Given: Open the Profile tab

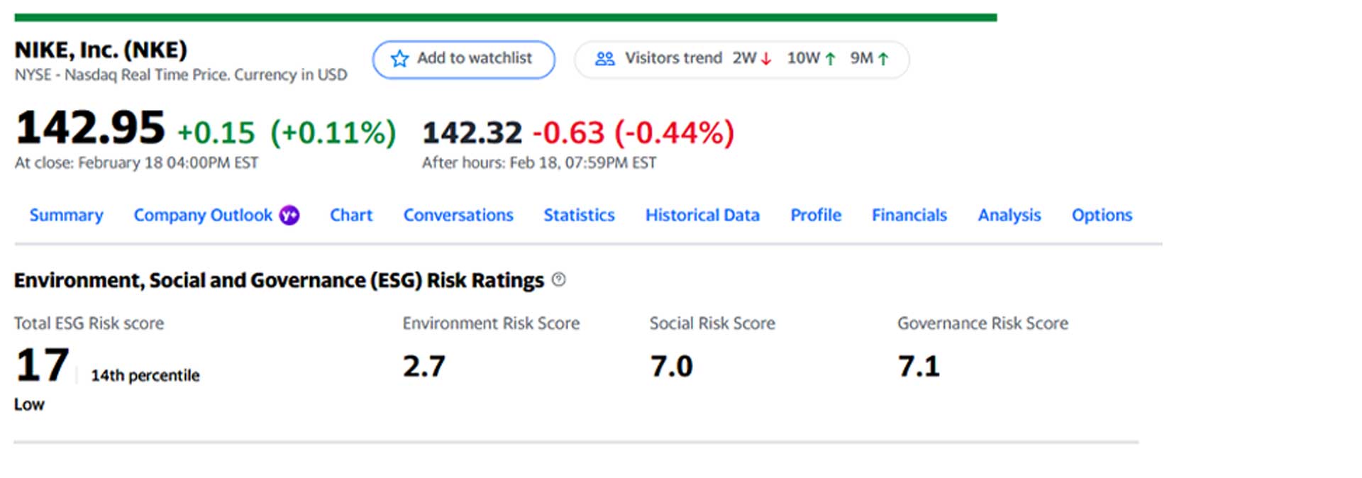Looking at the screenshot, I should click(x=816, y=215).
